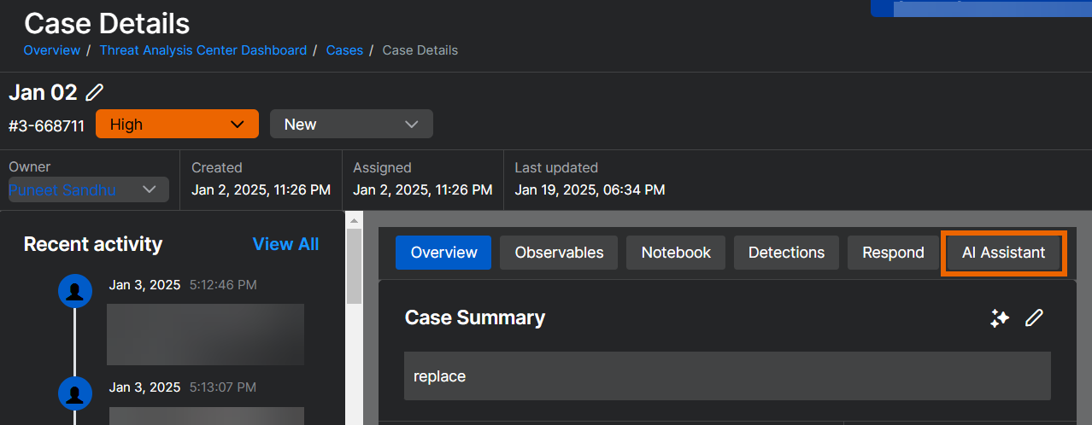Launch the AI Assistant tab
Image resolution: width=1092 pixels, height=425 pixels.
[1003, 253]
